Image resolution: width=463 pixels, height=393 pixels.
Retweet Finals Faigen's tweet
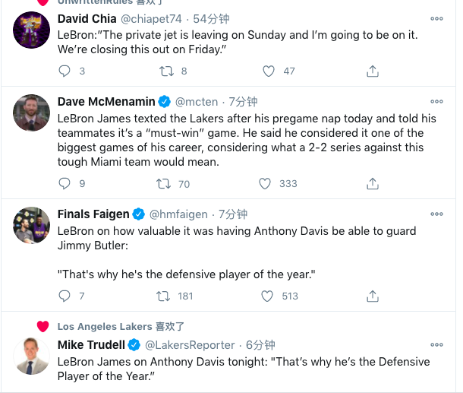pyautogui.click(x=163, y=296)
